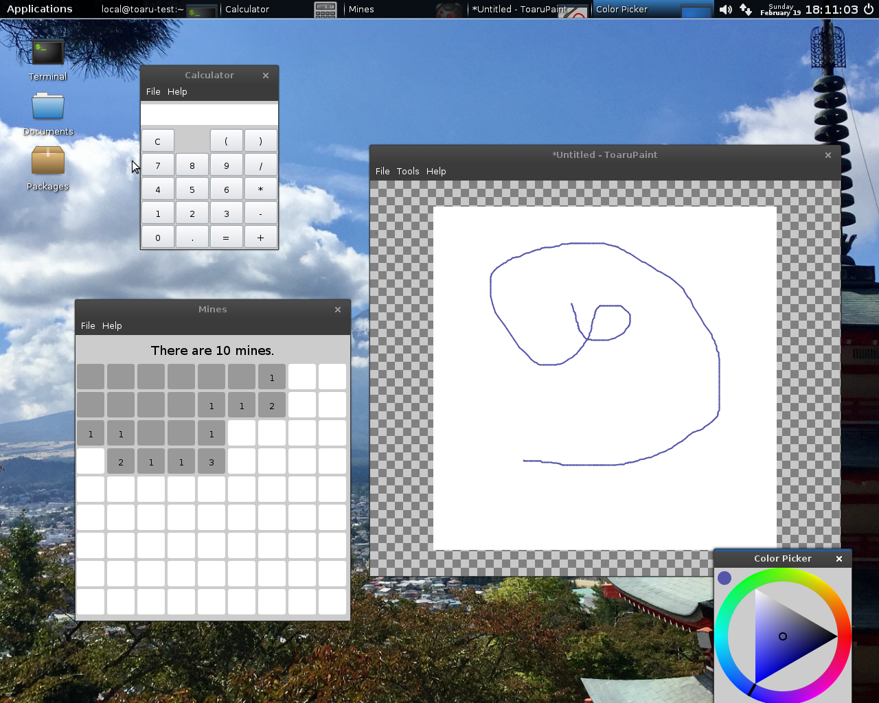Image resolution: width=879 pixels, height=703 pixels.
Task: Click the 5 button in Calculator
Action: [192, 189]
